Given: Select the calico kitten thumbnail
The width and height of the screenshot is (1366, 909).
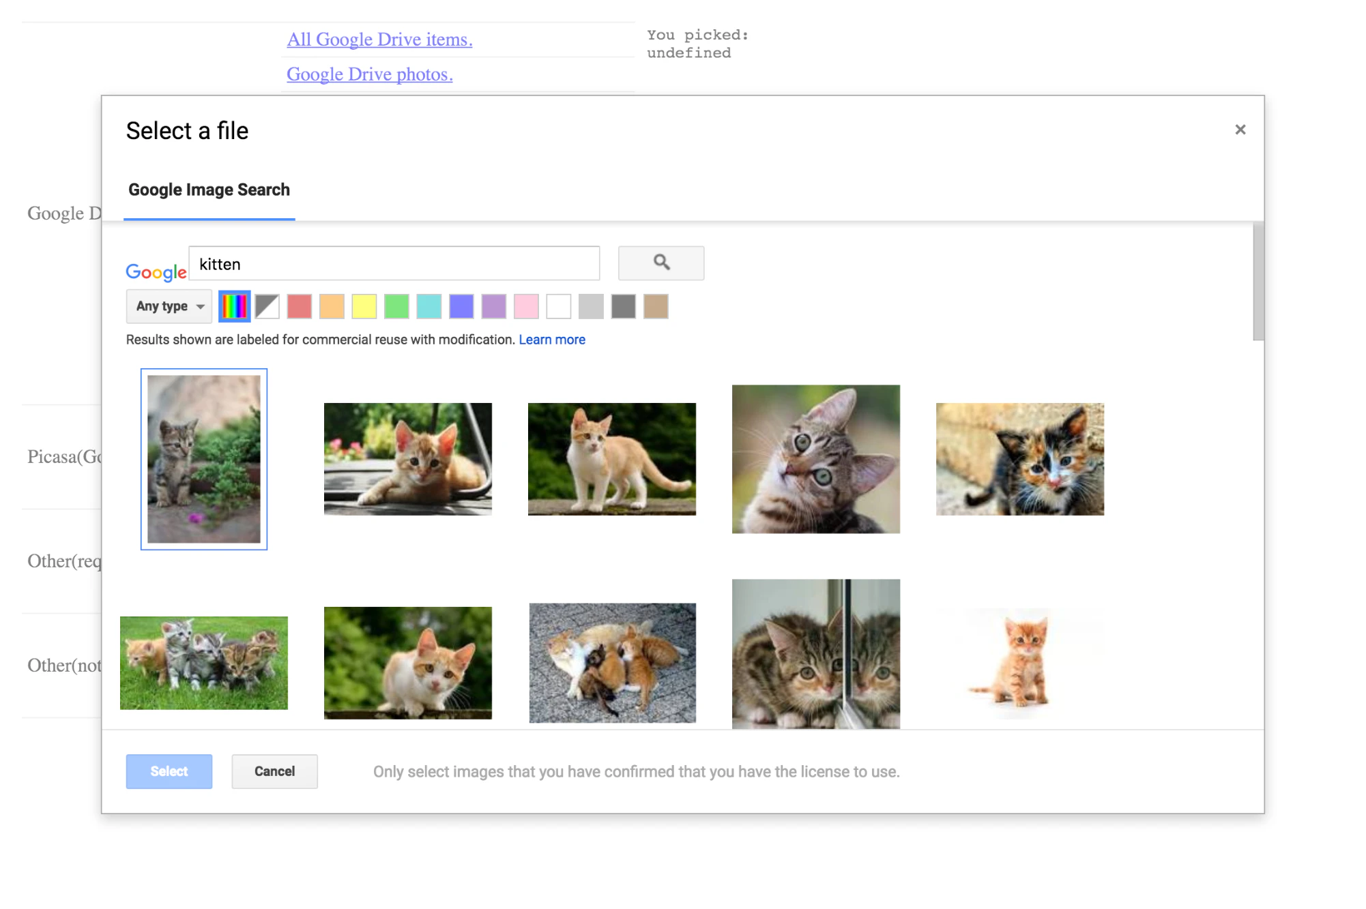Looking at the screenshot, I should pyautogui.click(x=1020, y=459).
